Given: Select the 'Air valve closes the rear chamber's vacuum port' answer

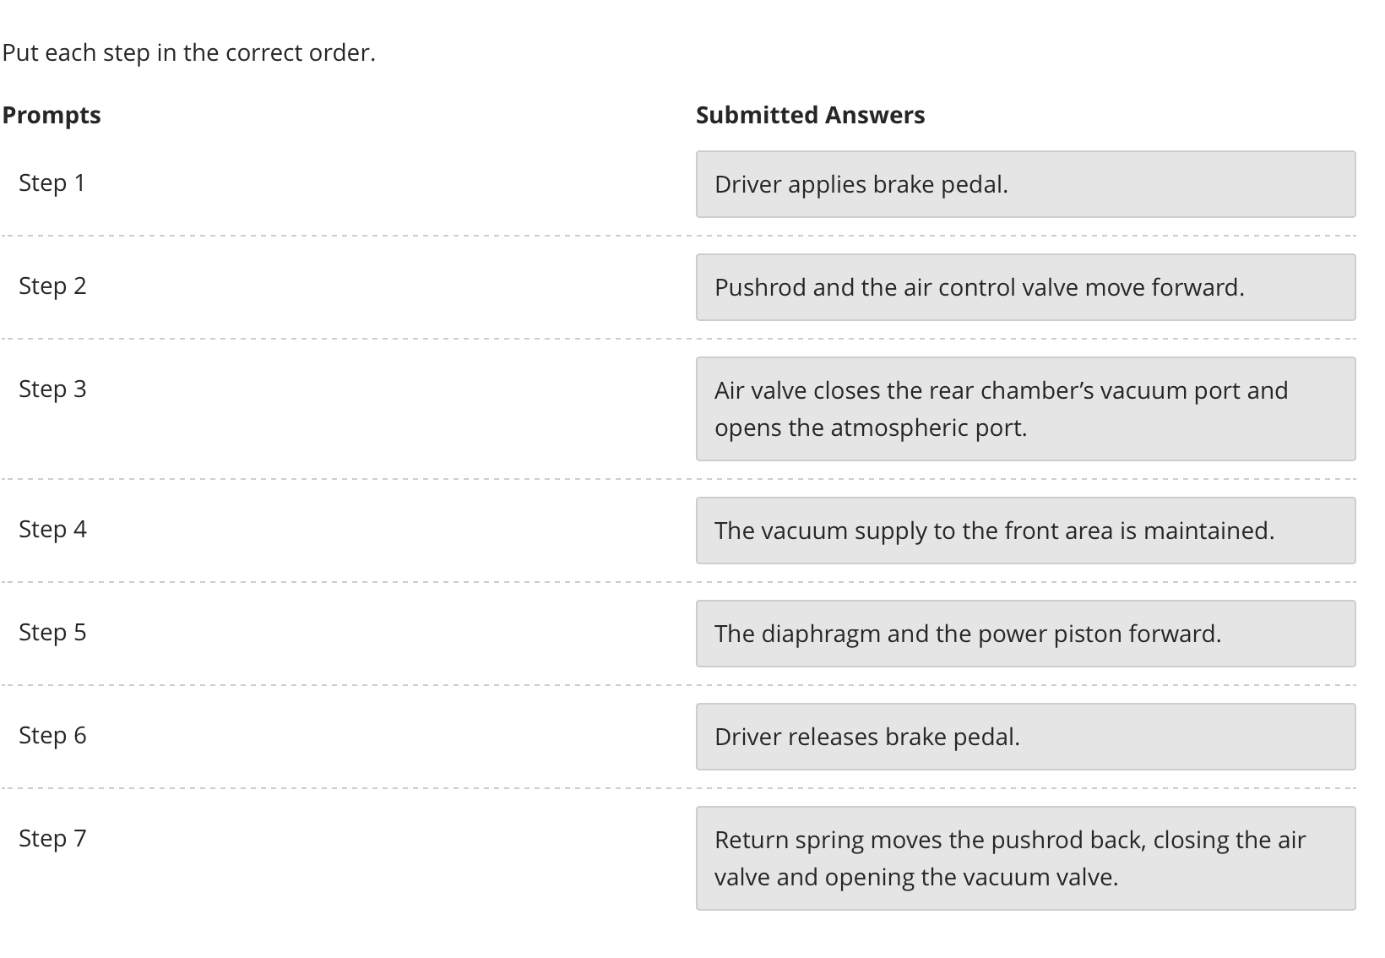Looking at the screenshot, I should point(1025,409).
